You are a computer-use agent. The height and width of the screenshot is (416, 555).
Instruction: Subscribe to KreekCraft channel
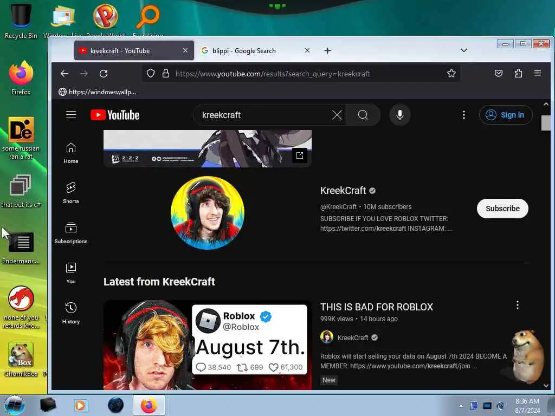[502, 209]
